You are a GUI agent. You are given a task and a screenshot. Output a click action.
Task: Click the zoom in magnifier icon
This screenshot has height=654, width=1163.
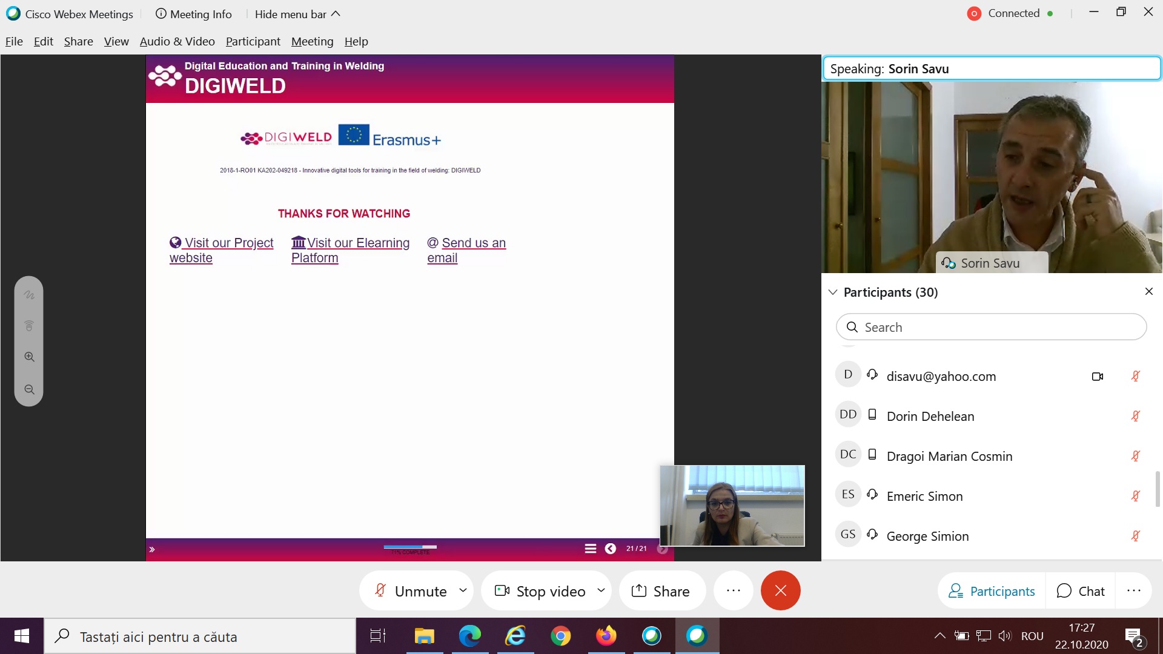click(x=29, y=357)
